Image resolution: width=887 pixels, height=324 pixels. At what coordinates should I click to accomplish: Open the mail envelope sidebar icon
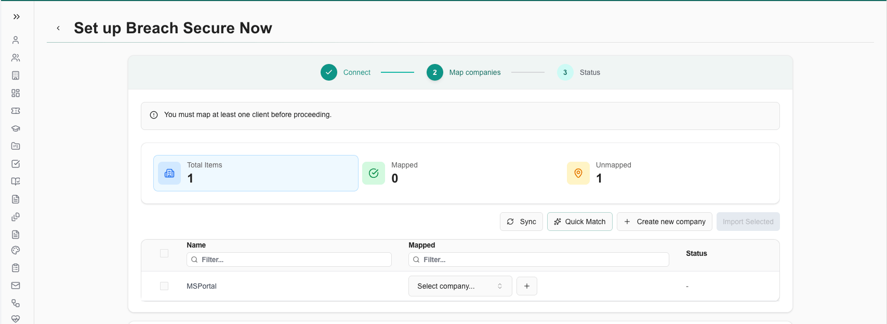16,286
